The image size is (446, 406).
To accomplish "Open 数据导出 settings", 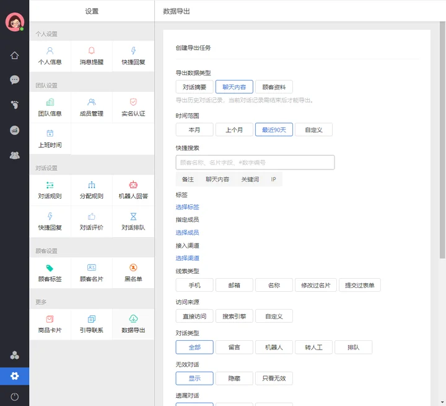I will click(133, 324).
